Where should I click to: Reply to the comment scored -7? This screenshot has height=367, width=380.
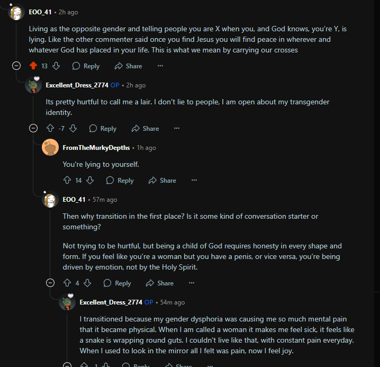coord(103,129)
